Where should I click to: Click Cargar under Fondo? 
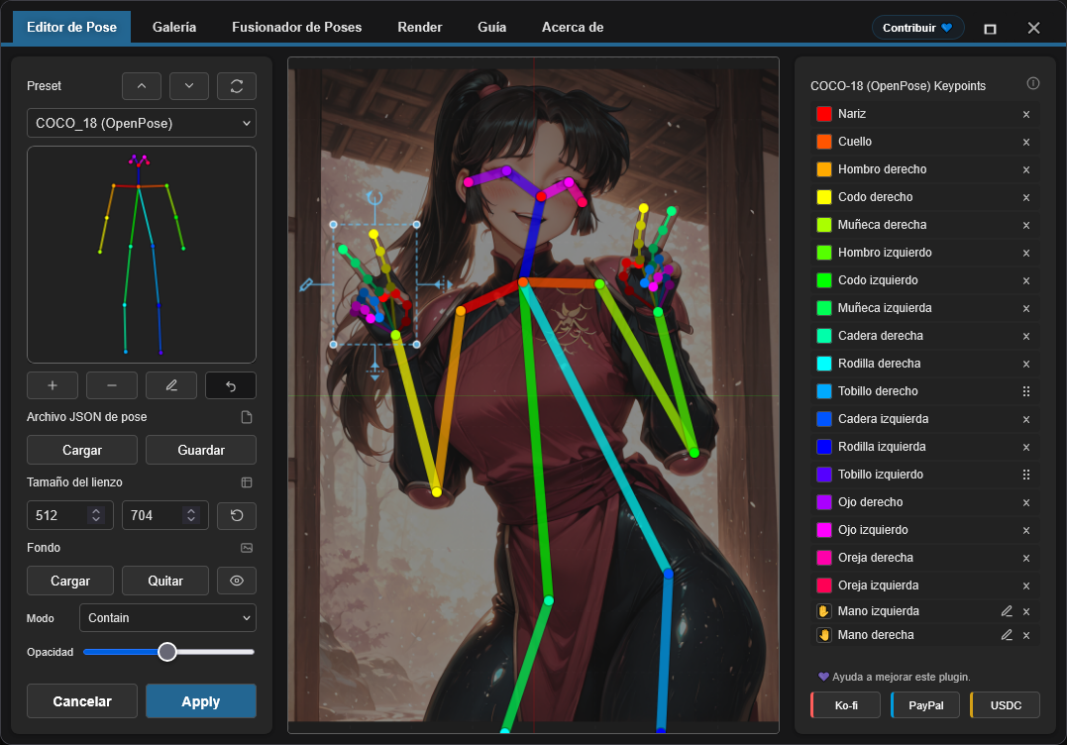pos(70,581)
